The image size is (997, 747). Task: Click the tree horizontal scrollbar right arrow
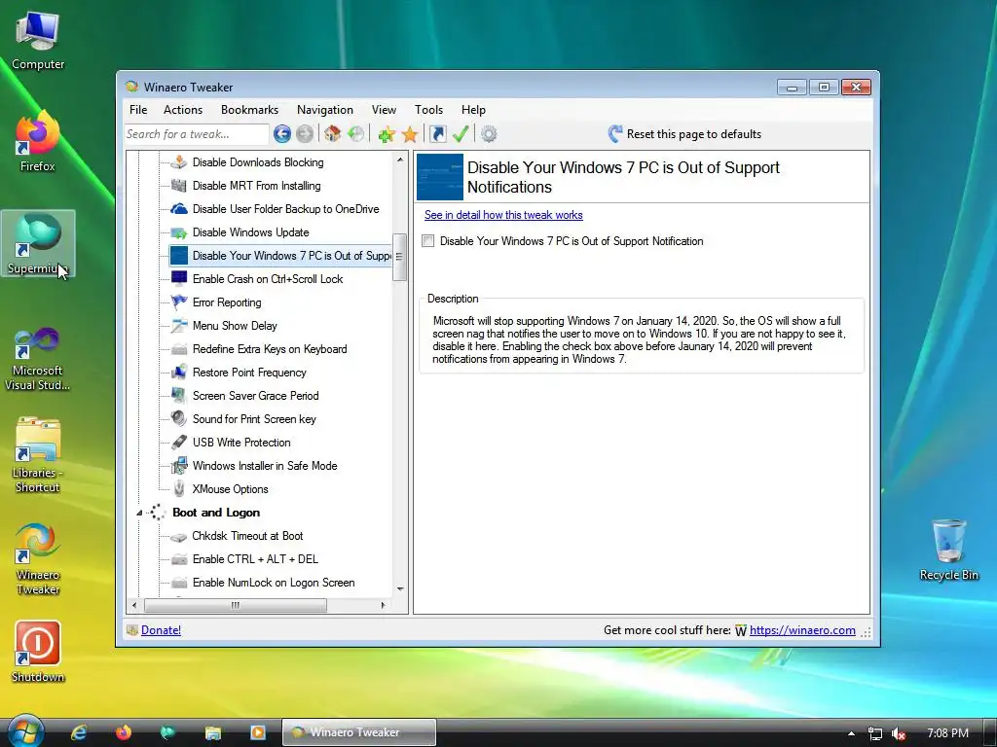point(383,605)
